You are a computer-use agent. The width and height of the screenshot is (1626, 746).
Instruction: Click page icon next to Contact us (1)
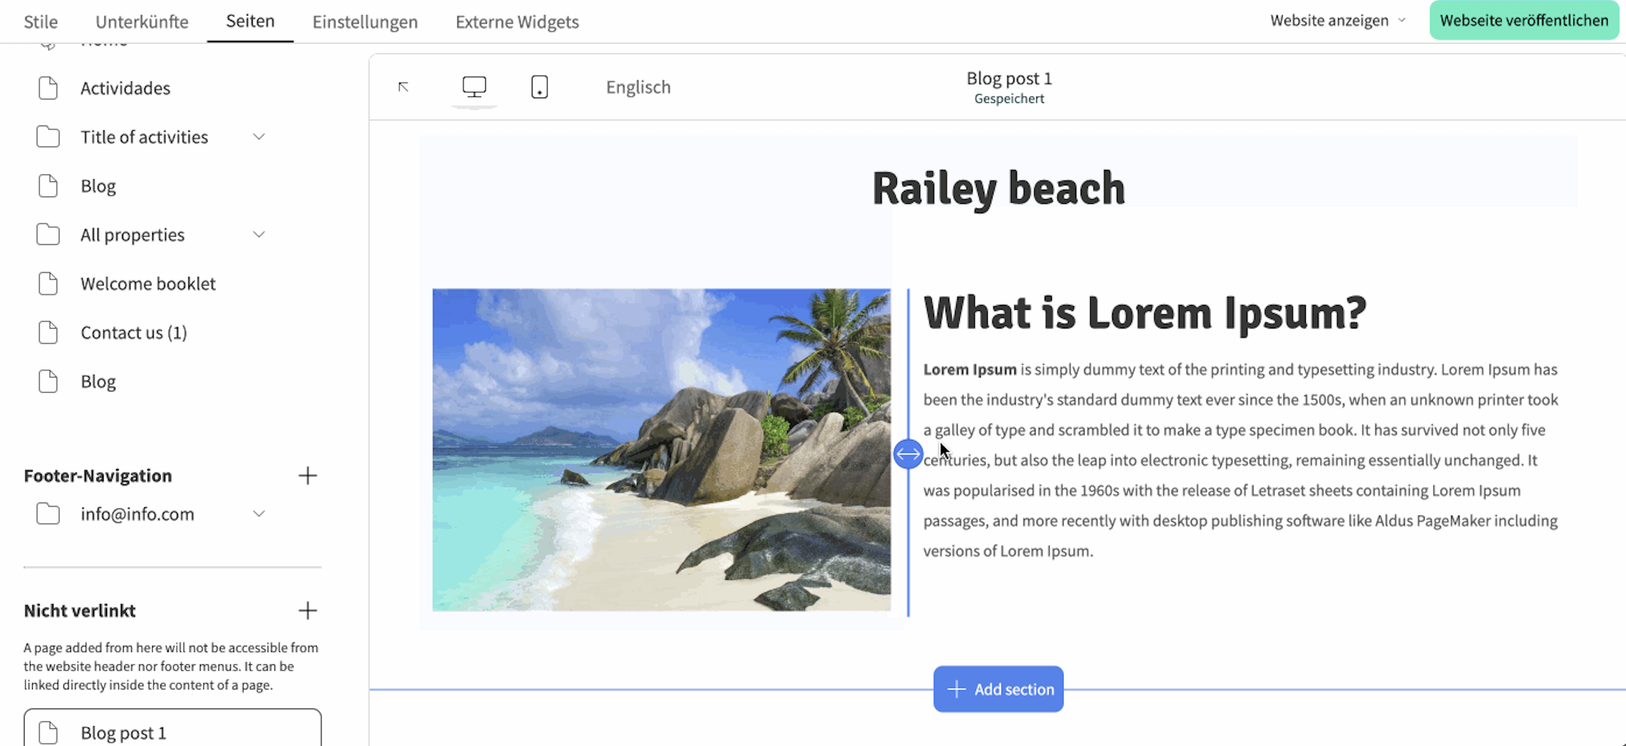[48, 333]
